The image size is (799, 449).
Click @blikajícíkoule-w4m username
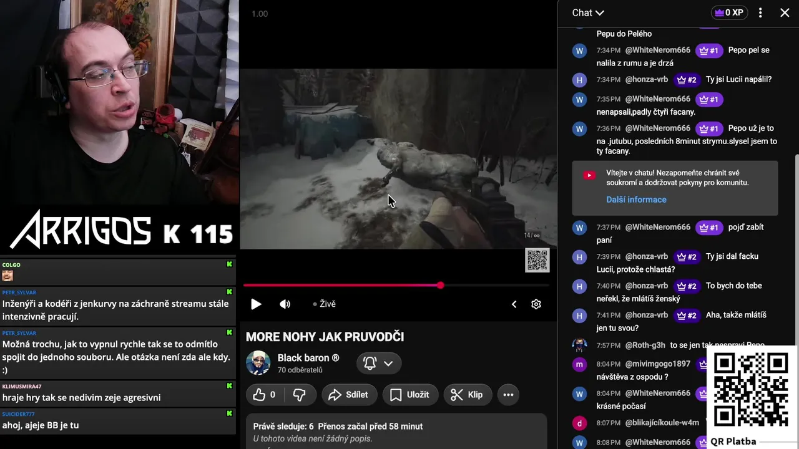[662, 422]
